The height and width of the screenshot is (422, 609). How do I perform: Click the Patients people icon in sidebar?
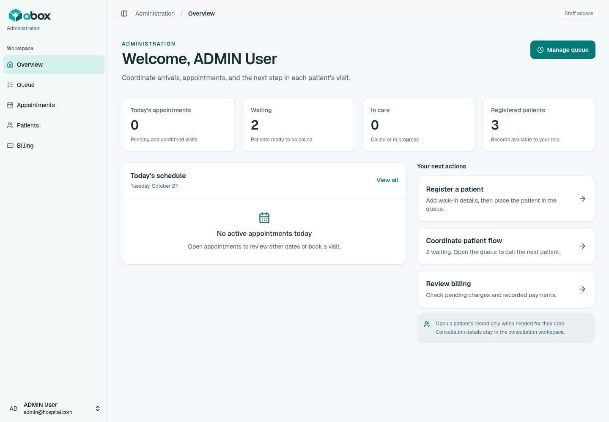pos(10,125)
